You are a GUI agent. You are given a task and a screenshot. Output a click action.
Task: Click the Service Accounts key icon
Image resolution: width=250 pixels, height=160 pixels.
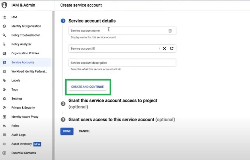4,62
